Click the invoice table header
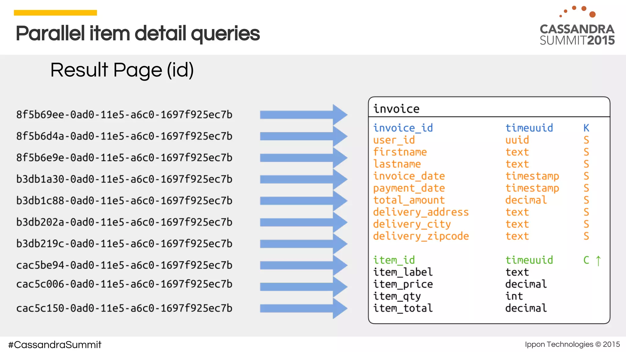The image size is (626, 352). pos(396,109)
